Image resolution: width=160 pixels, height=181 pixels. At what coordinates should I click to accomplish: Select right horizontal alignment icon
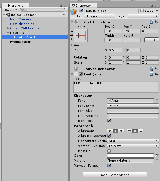pyautogui.click(x=121, y=131)
